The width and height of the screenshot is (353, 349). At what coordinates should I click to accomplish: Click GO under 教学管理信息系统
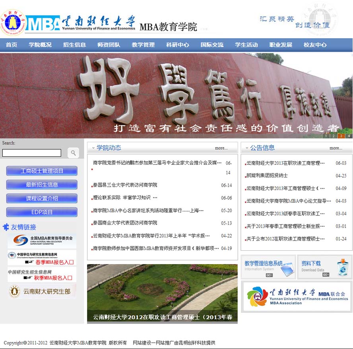pyautogui.click(x=269, y=275)
